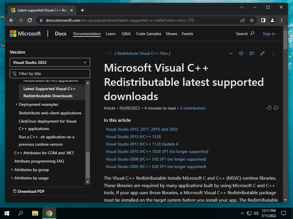Expand Attributes by usage node
Viewport: 293px width, 219px height.
(x=12, y=178)
